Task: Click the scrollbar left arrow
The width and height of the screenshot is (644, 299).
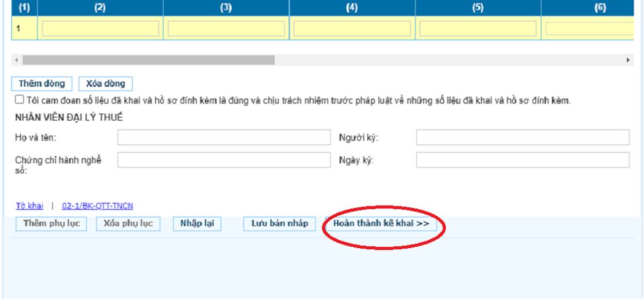Action: pyautogui.click(x=17, y=60)
